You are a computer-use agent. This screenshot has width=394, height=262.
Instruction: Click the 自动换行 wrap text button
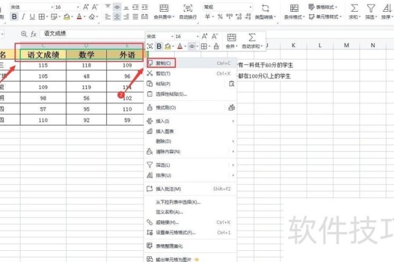coord(188,12)
